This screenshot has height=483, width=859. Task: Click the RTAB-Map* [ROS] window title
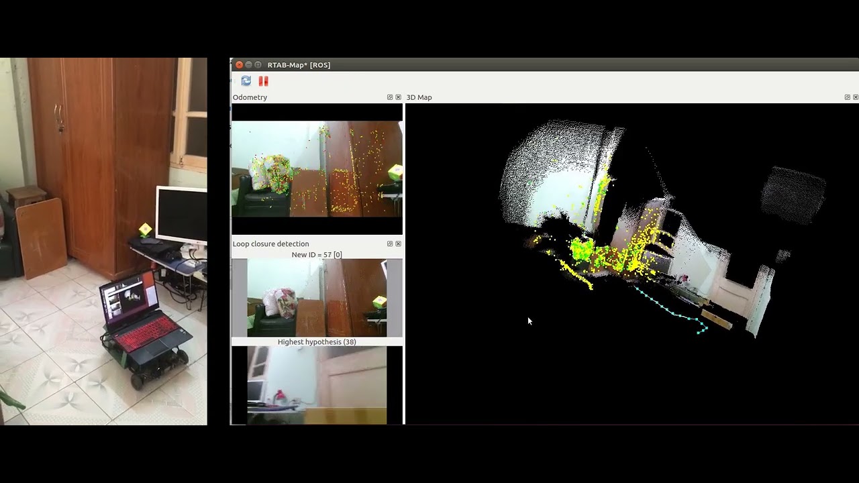click(299, 65)
